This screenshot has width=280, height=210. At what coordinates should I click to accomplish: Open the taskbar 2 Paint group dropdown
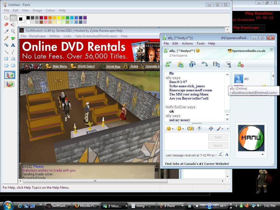[182, 206]
